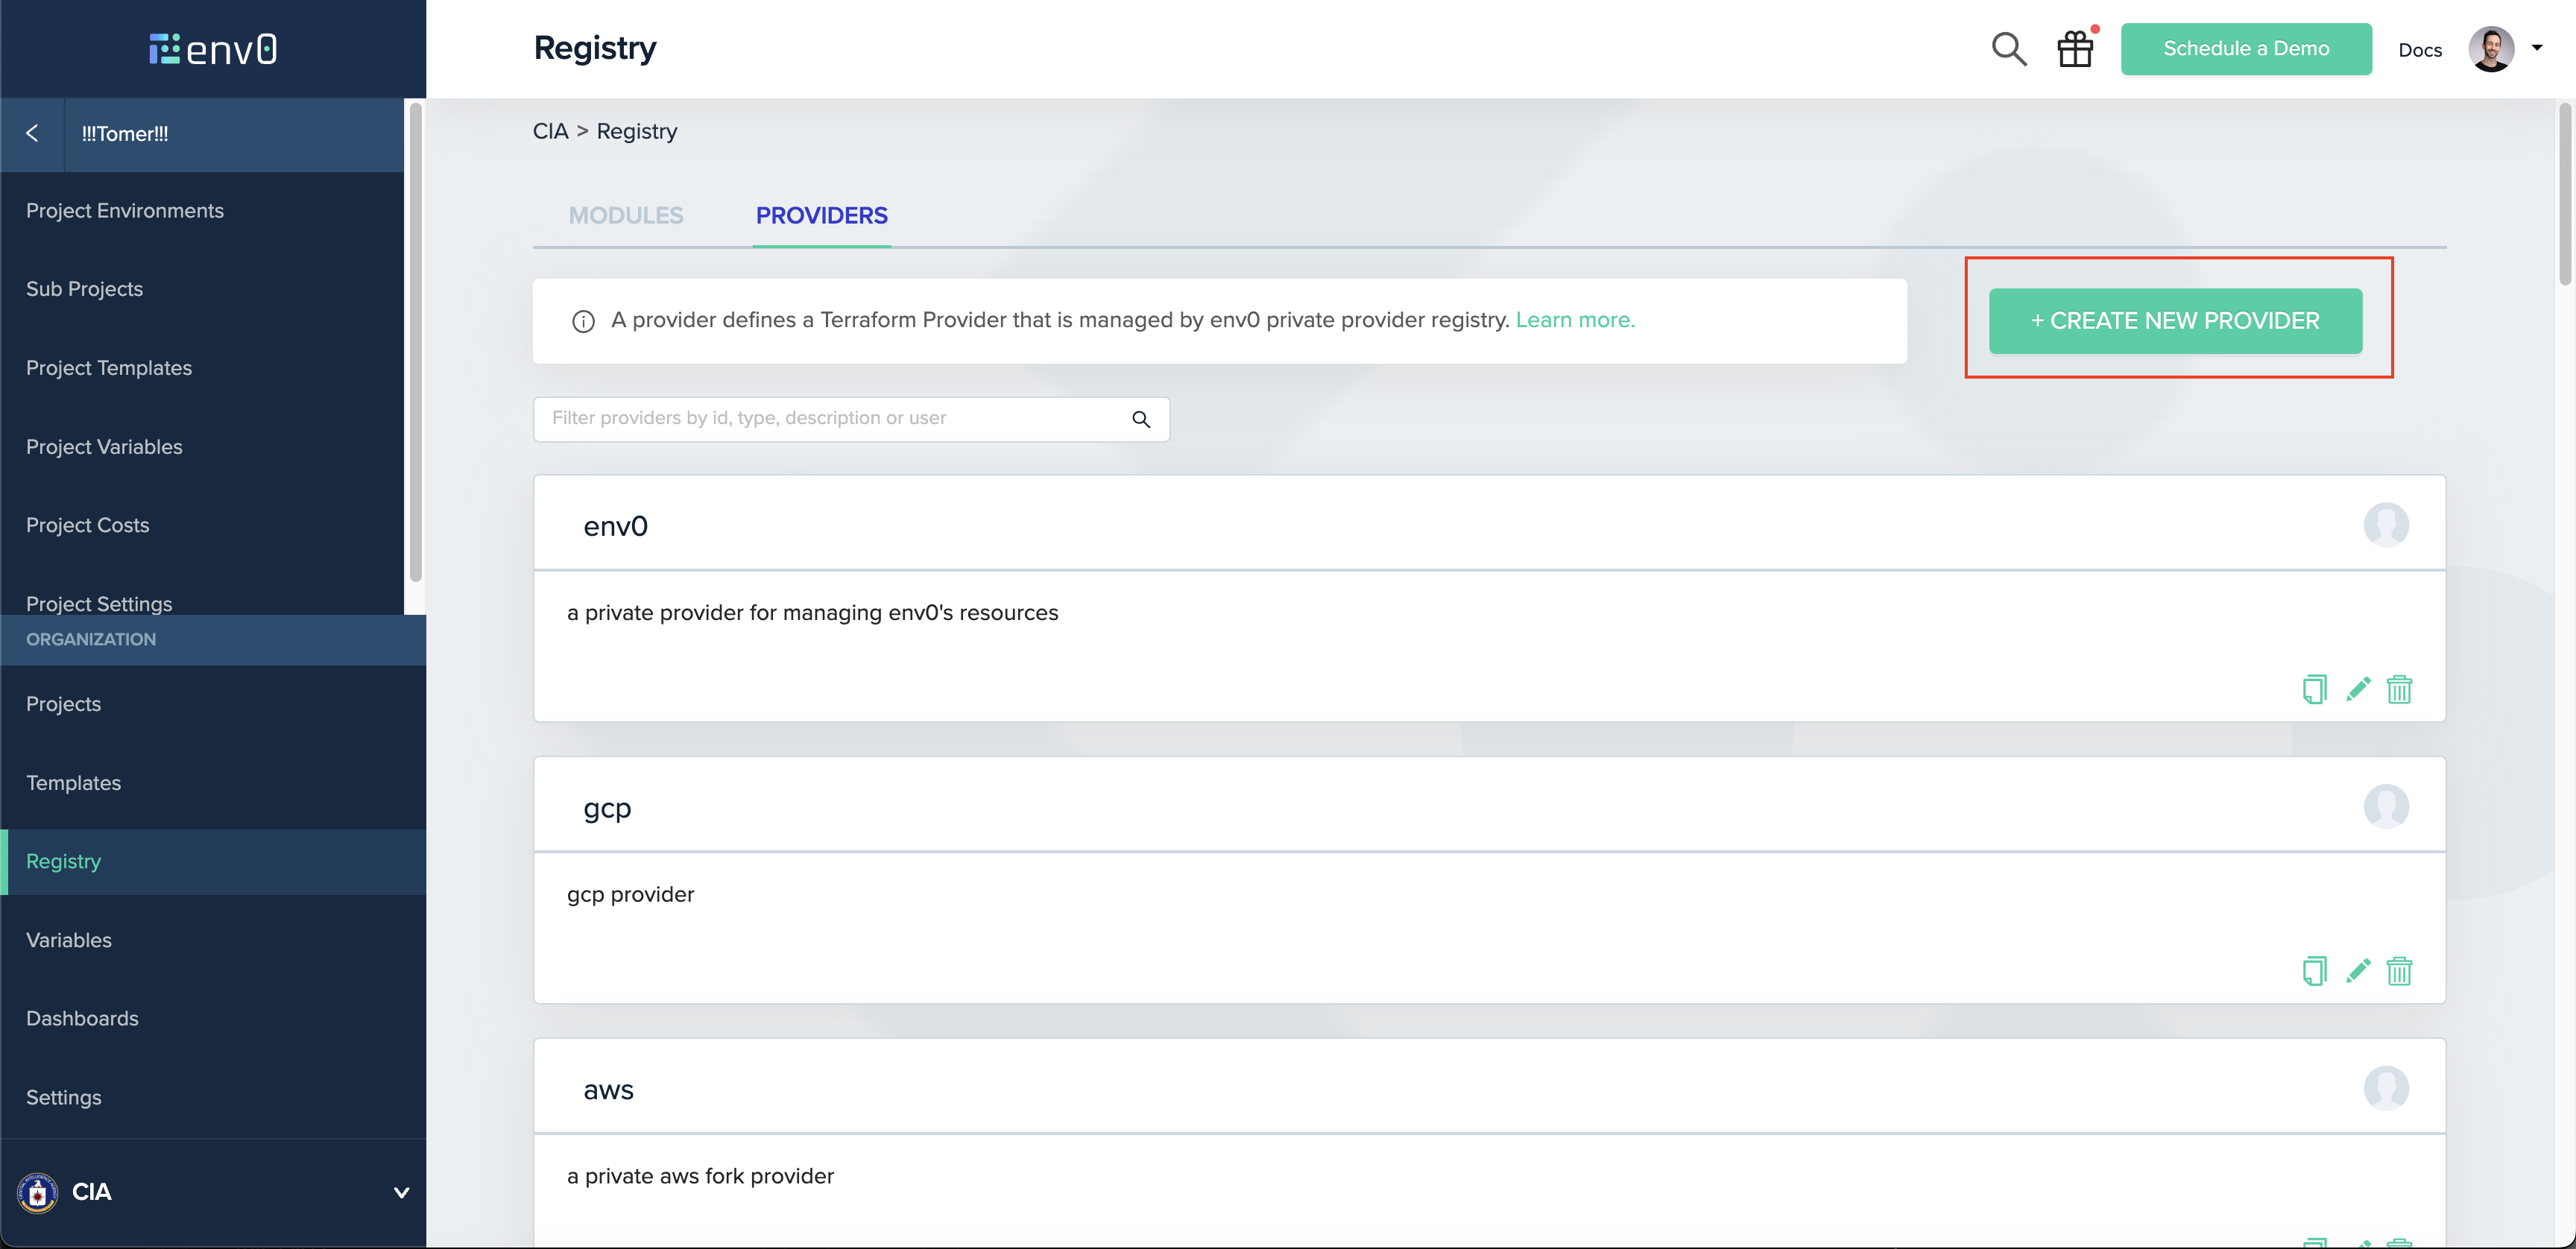Delete the gcp provider via trash icon

tap(2399, 971)
